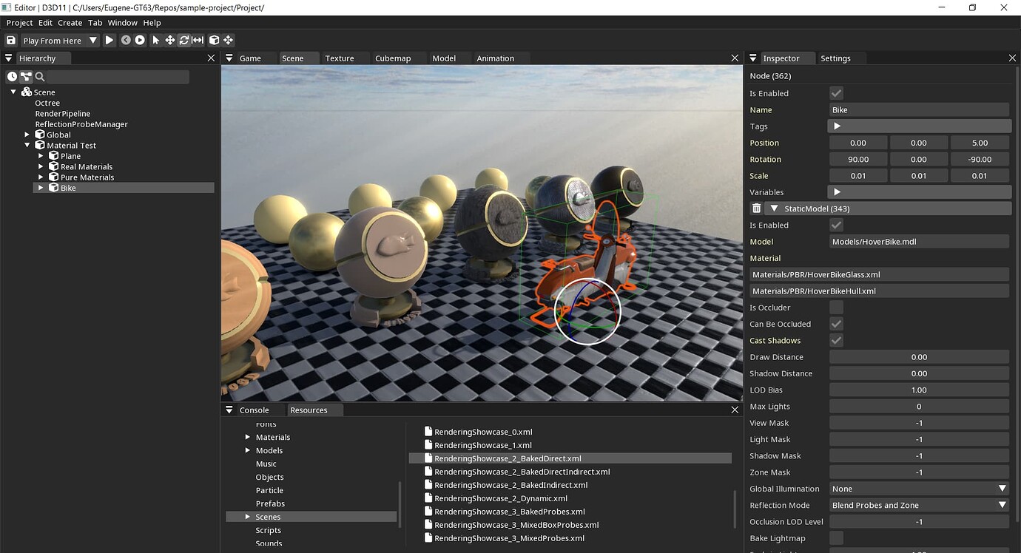
Task: Expand the Real Materials node arrow
Action: (x=41, y=166)
